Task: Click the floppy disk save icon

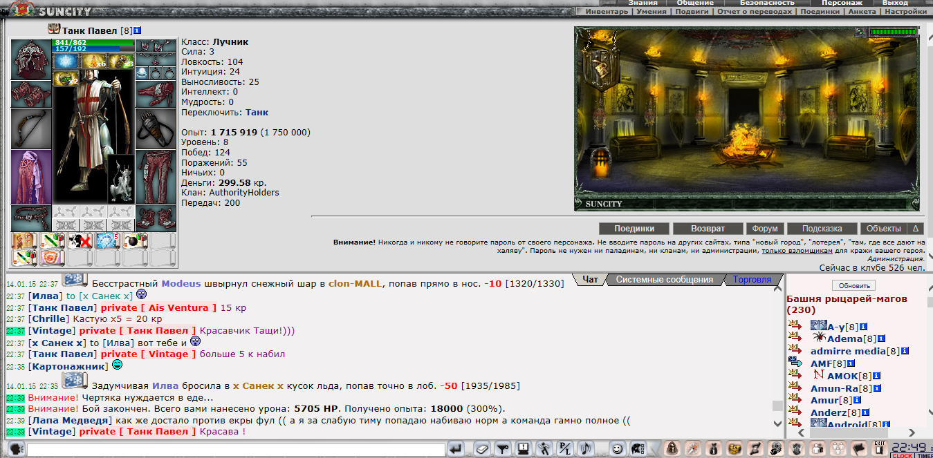Action: point(524,449)
